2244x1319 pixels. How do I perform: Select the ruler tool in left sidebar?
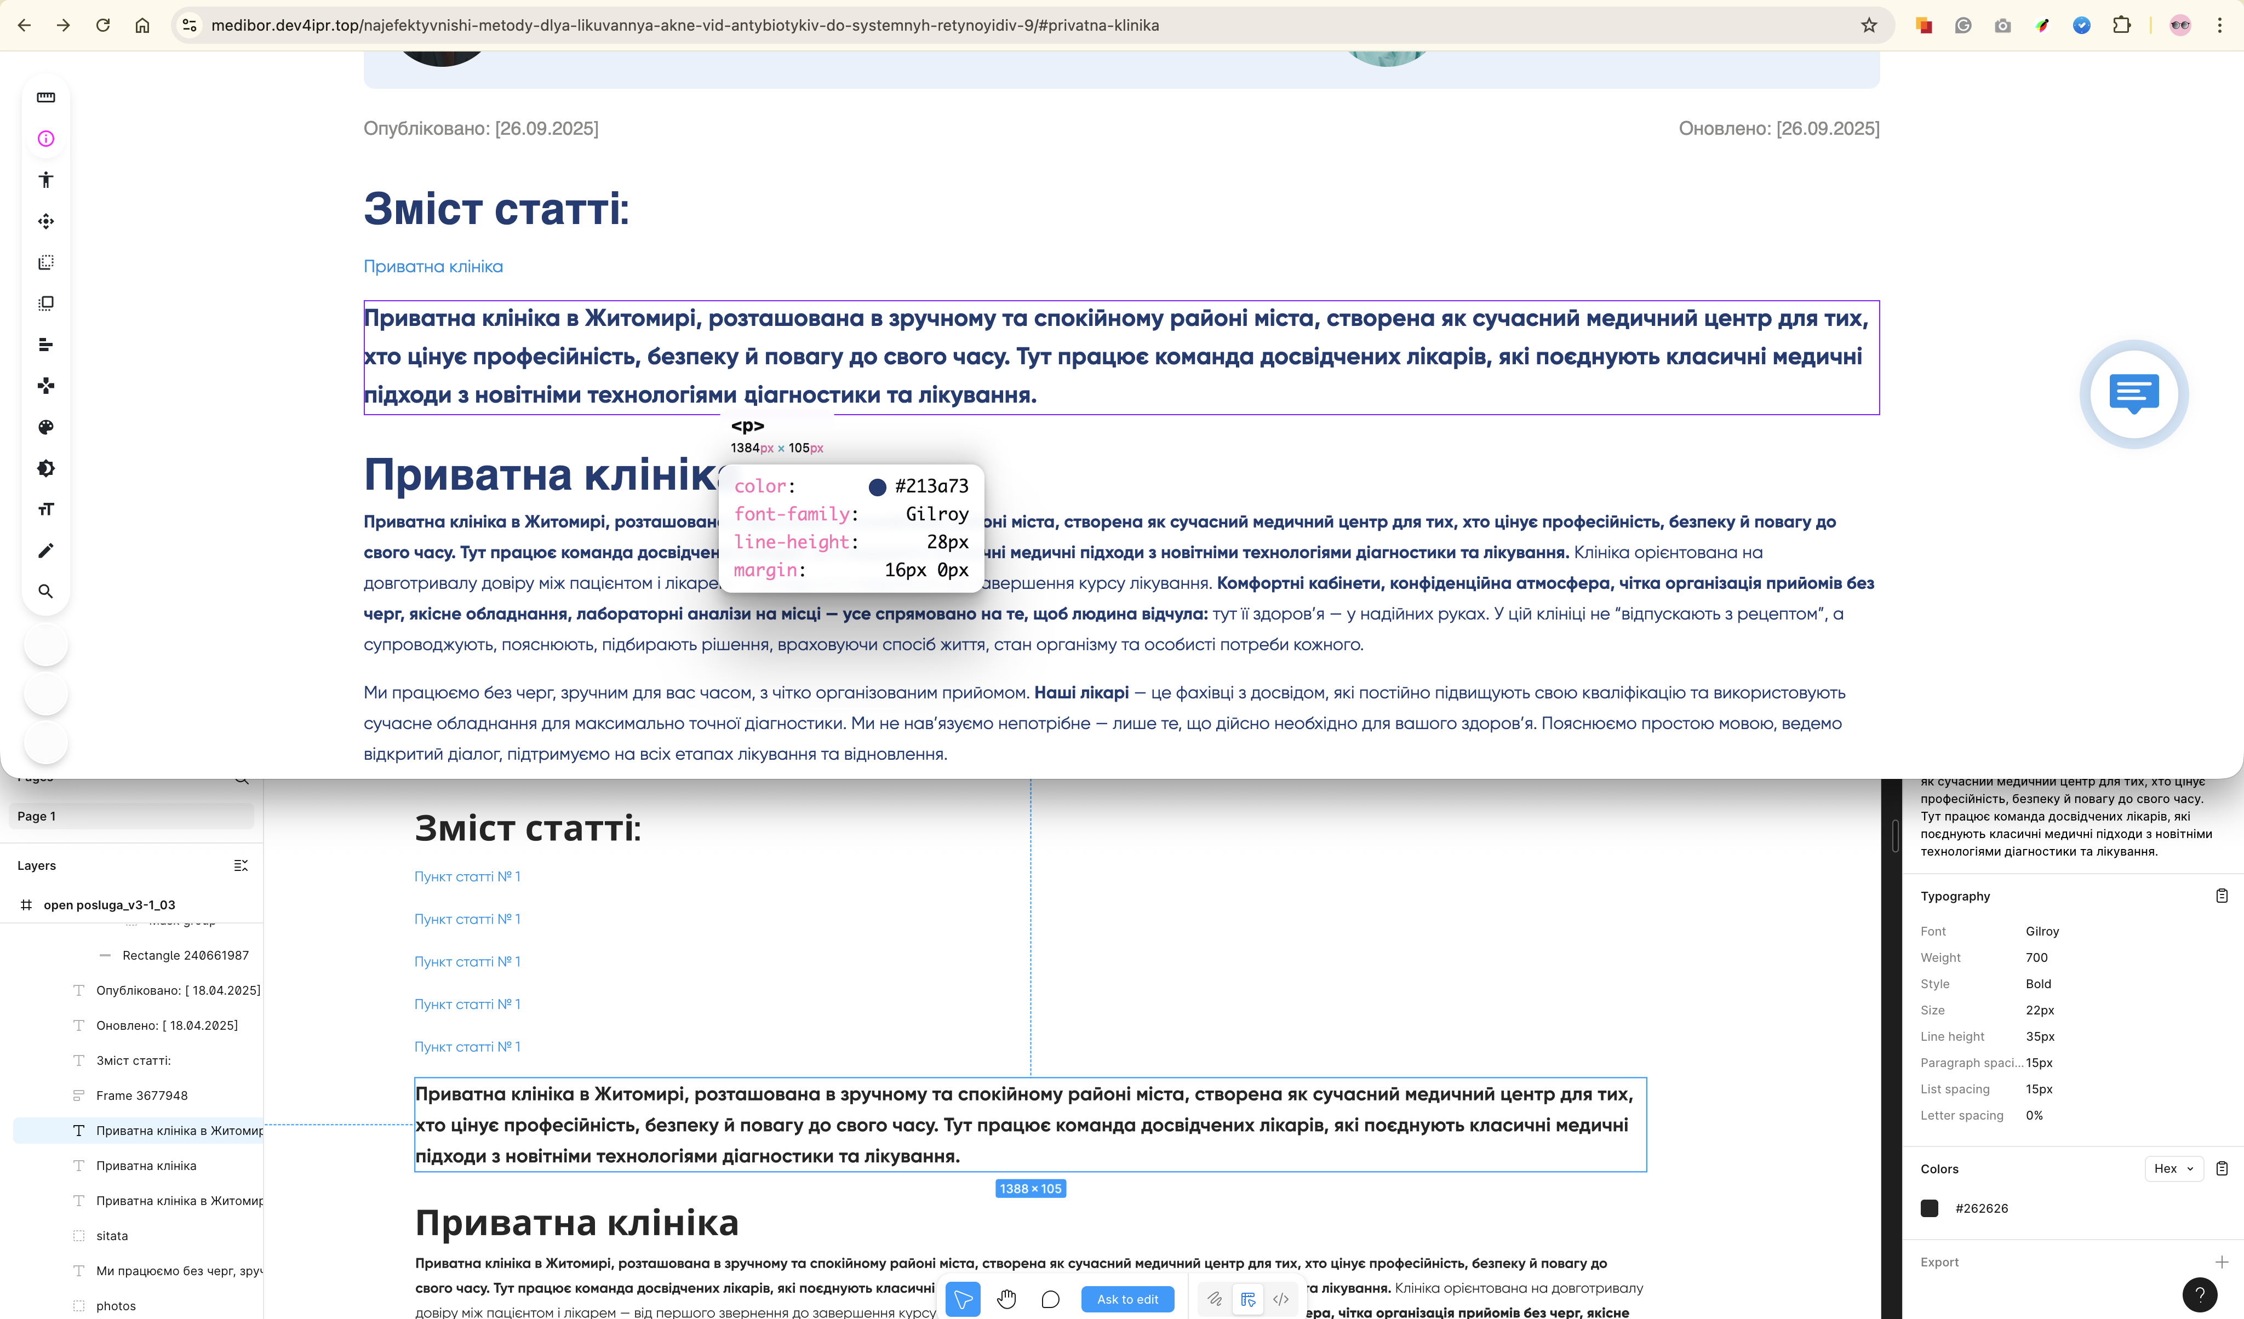coord(45,97)
